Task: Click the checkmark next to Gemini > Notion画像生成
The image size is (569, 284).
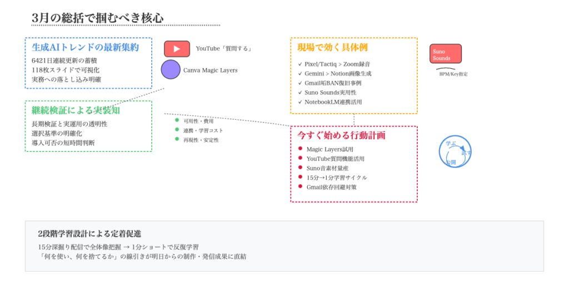Action: [300, 74]
